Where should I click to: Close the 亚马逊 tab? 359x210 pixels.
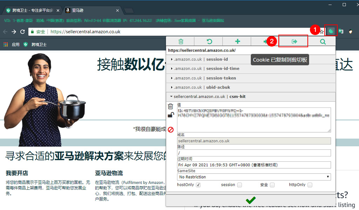point(117,10)
